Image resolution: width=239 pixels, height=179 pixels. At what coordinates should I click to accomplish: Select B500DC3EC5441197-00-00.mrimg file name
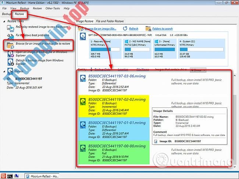tap(117, 146)
